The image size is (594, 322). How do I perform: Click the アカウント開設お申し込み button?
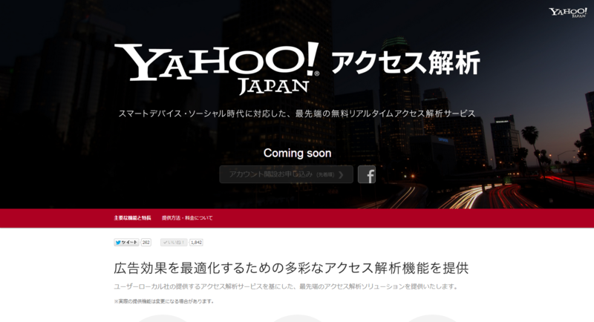[287, 174]
